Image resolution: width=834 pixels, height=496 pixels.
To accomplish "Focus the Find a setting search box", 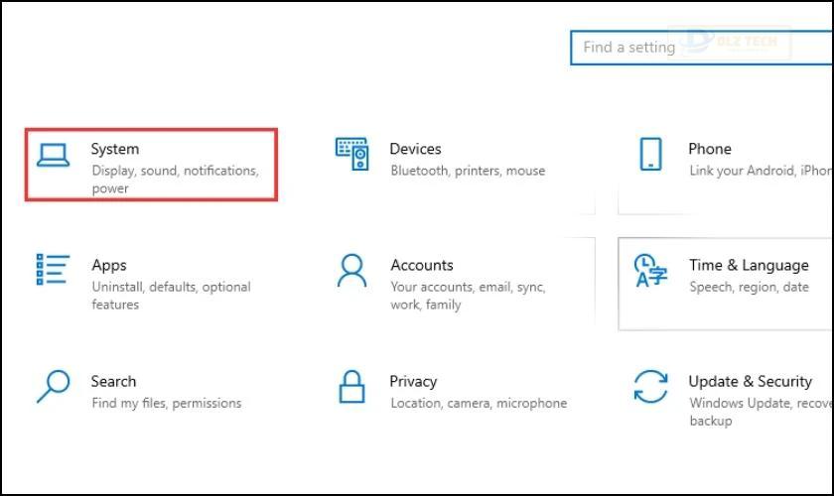I will coord(702,48).
